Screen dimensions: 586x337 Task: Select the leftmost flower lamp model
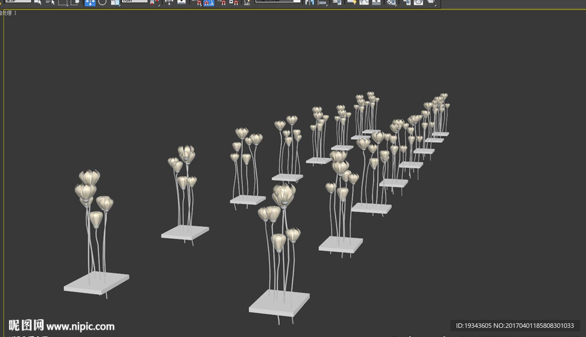[x=96, y=234]
